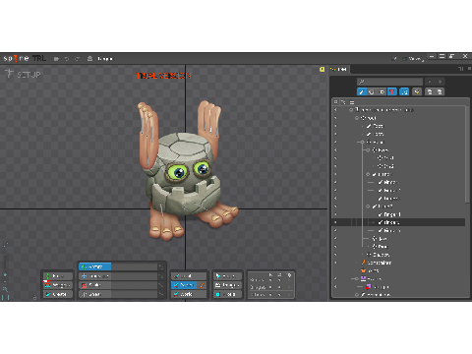Screen dimensions: 472x354
Task: Click the yellow icon at viewport corner
Action: pos(323,69)
